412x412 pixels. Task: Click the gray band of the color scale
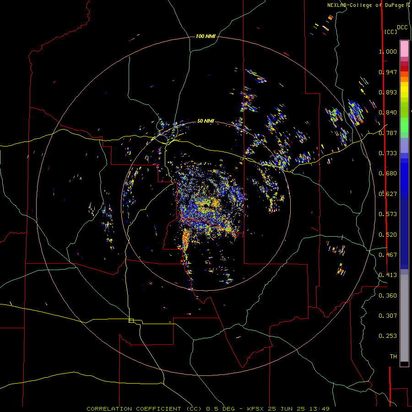pyautogui.click(x=404, y=318)
